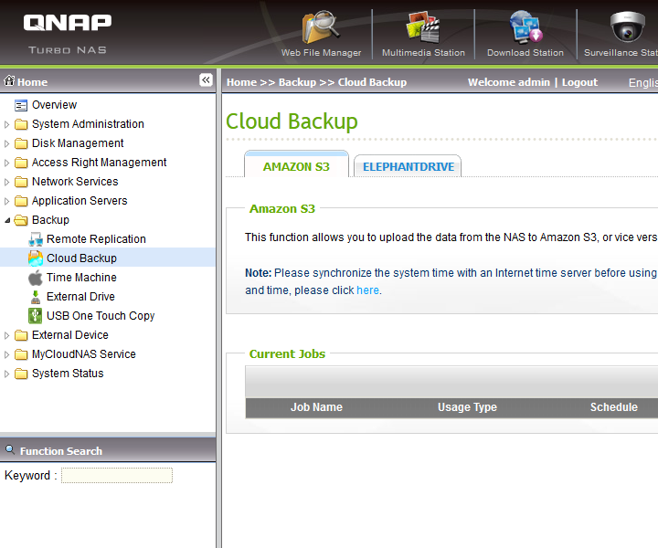Switch to the ElephantDrive tab
The image size is (658, 548).
coord(408,166)
